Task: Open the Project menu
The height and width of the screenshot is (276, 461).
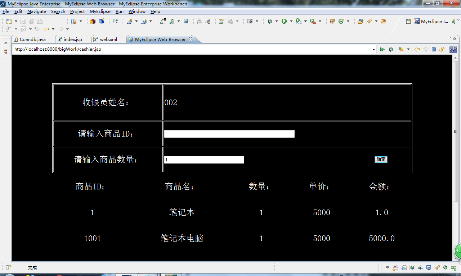Action: 77,11
